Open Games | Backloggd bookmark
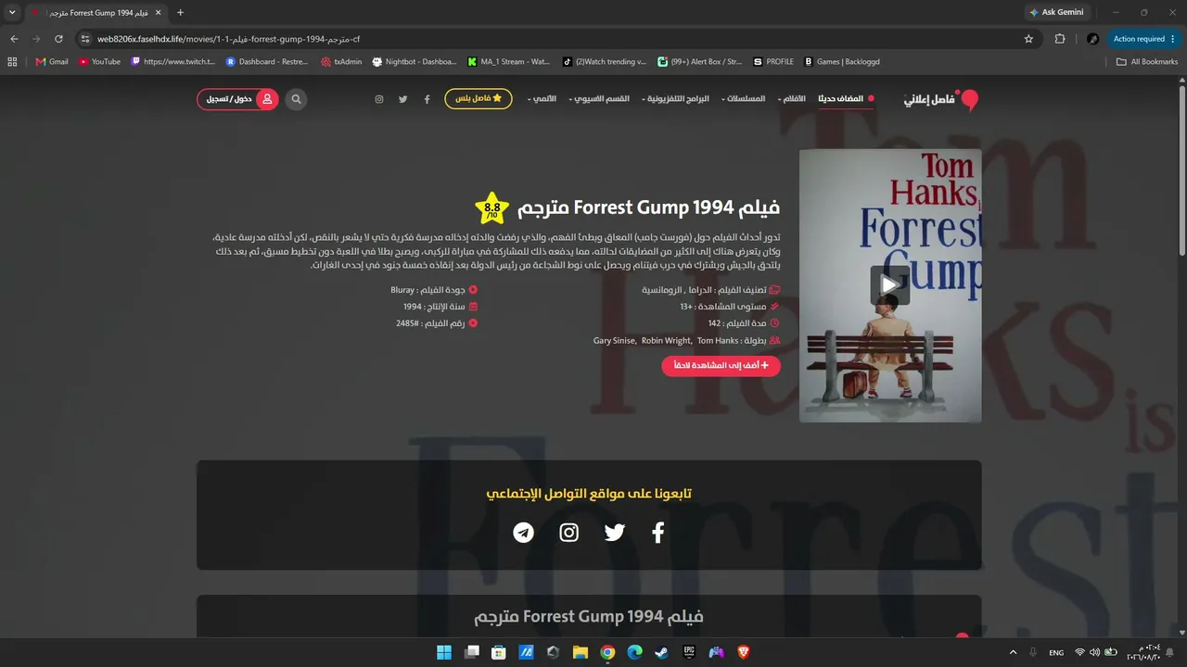Image resolution: width=1187 pixels, height=667 pixels. (x=842, y=62)
